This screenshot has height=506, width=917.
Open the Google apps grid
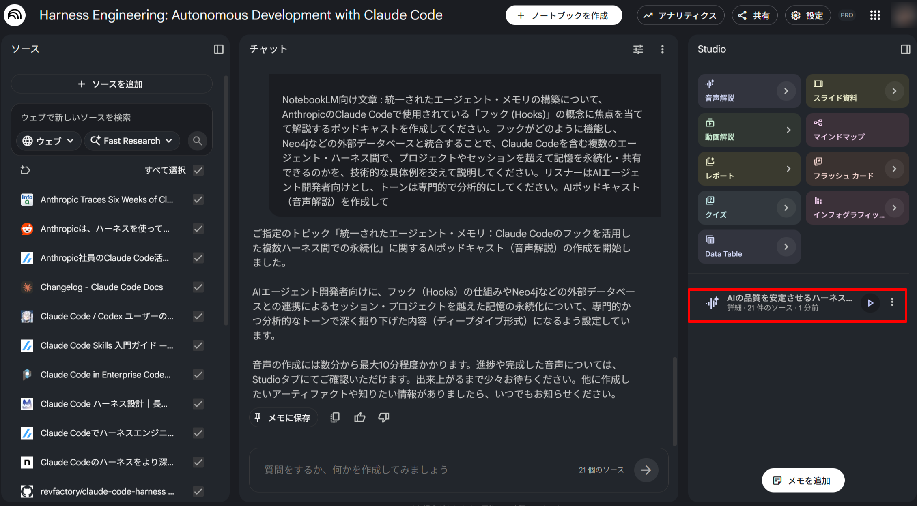(875, 15)
